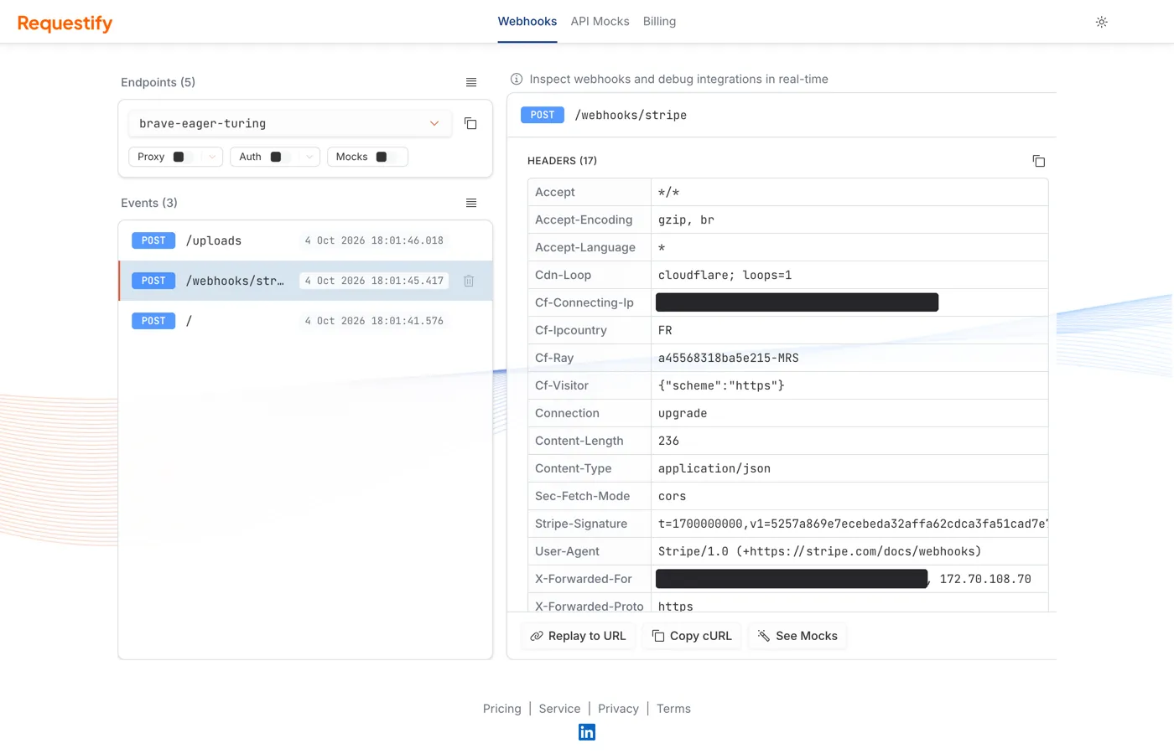Click the Cf-Ipcountry value FR

(665, 330)
